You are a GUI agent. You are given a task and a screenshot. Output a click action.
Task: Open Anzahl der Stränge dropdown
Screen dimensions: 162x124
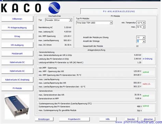[x=144, y=41]
